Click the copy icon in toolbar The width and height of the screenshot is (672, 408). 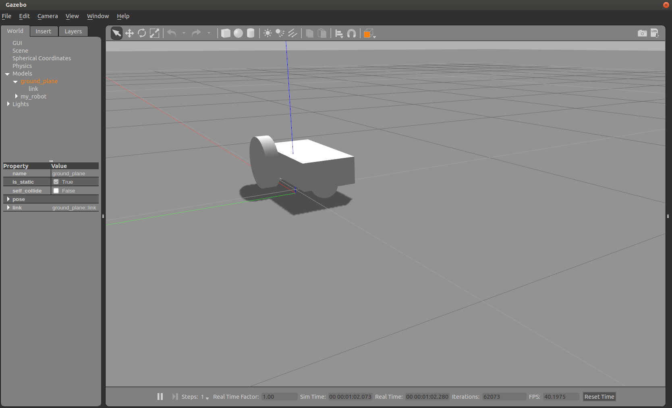[x=309, y=33]
